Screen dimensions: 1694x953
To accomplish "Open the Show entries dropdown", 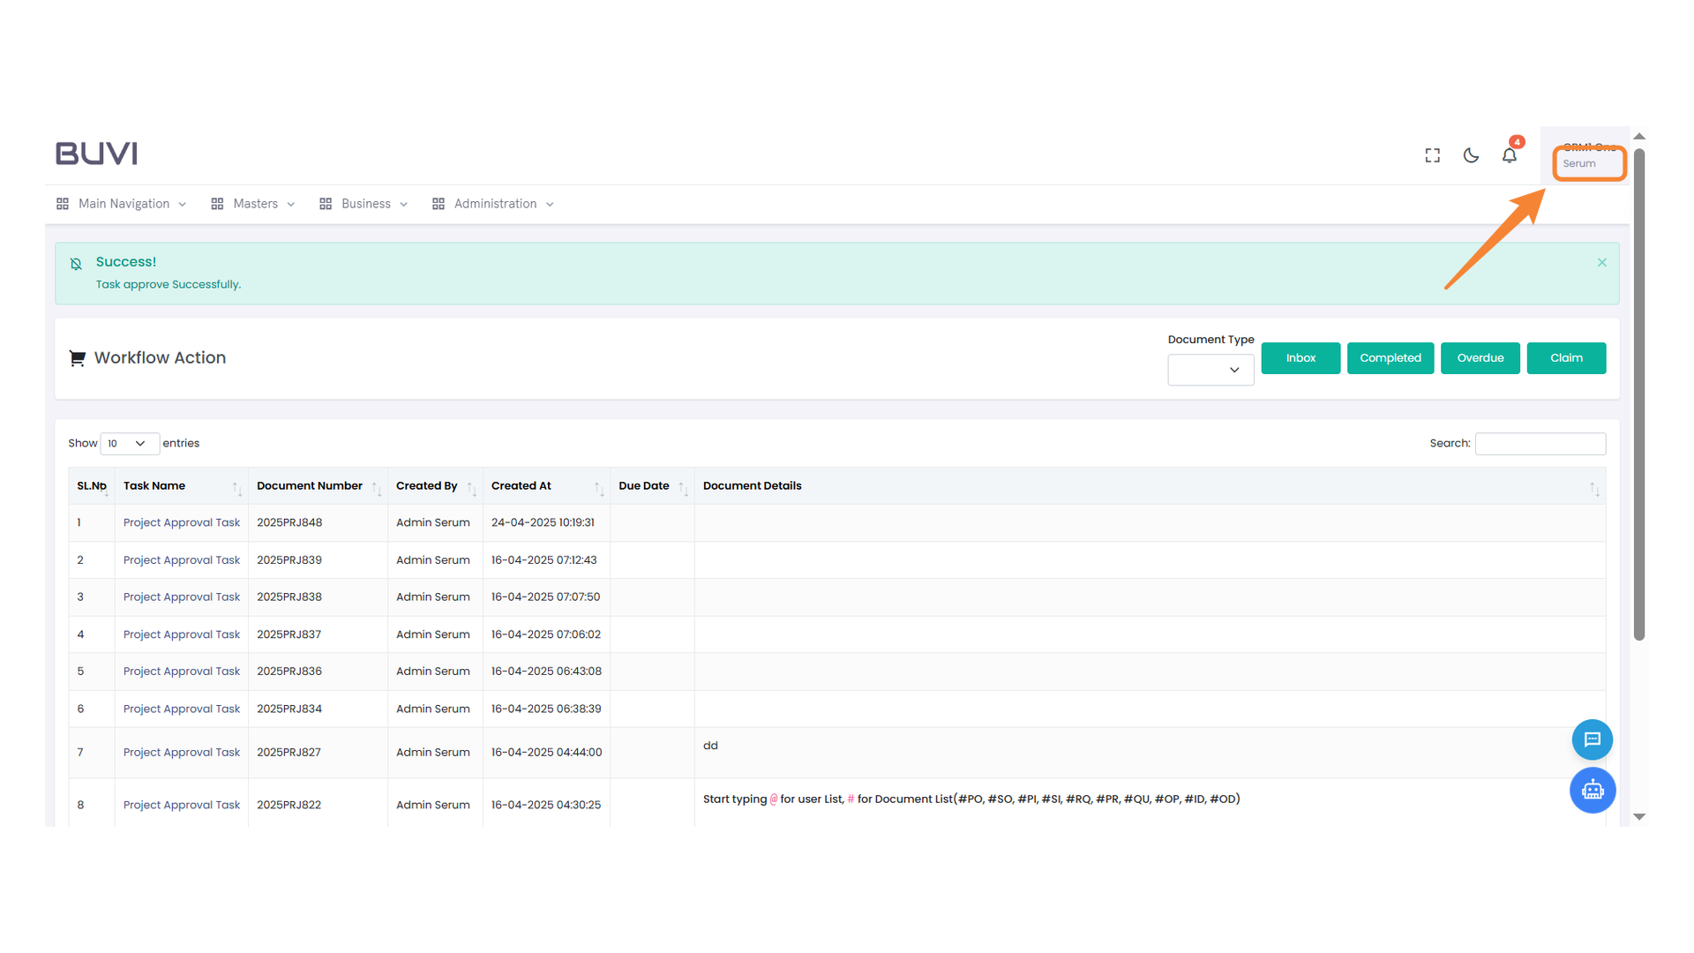I will tap(129, 443).
